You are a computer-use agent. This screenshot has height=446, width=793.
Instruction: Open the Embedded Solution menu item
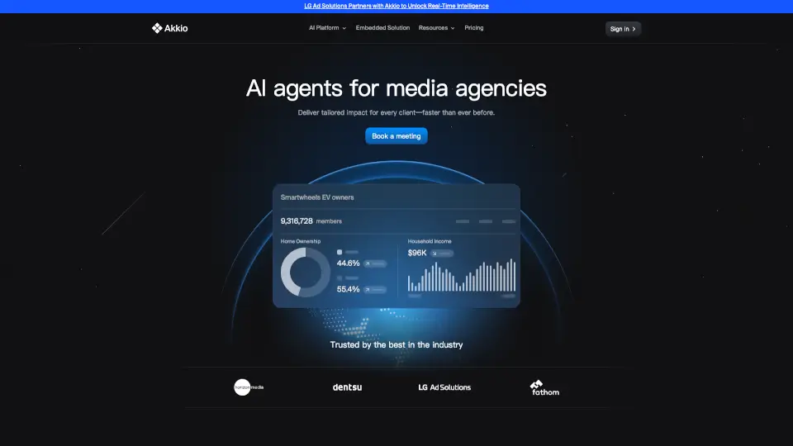[x=382, y=28]
